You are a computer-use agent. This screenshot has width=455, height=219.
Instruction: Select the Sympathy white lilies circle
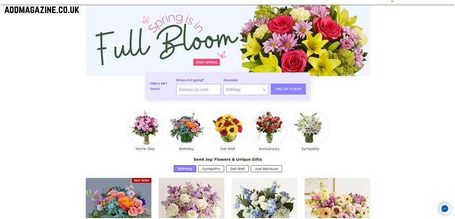point(310,127)
